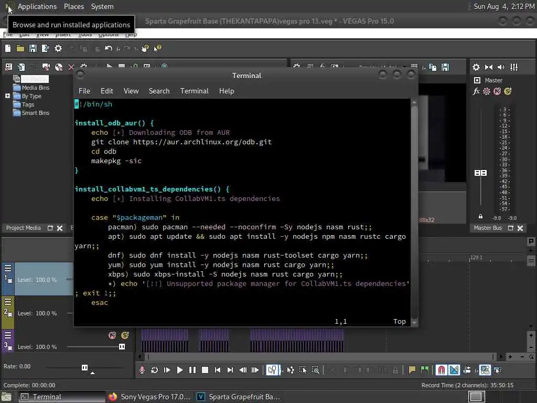Open track 1 hamburger menu
Screen dimensions: 537x403
(8, 268)
